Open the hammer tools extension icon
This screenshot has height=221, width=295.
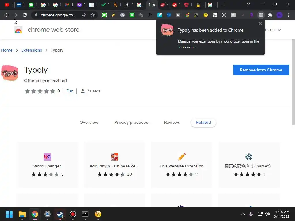pos(196,15)
